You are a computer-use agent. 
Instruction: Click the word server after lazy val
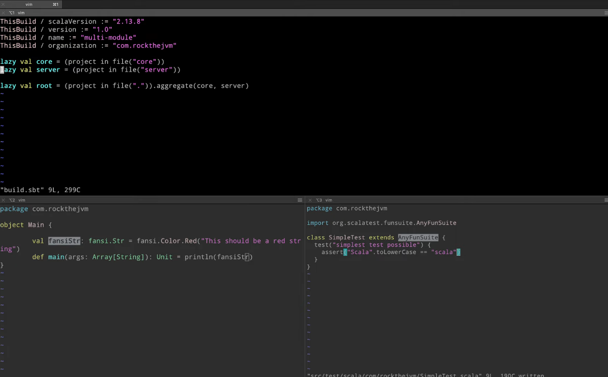(x=48, y=70)
